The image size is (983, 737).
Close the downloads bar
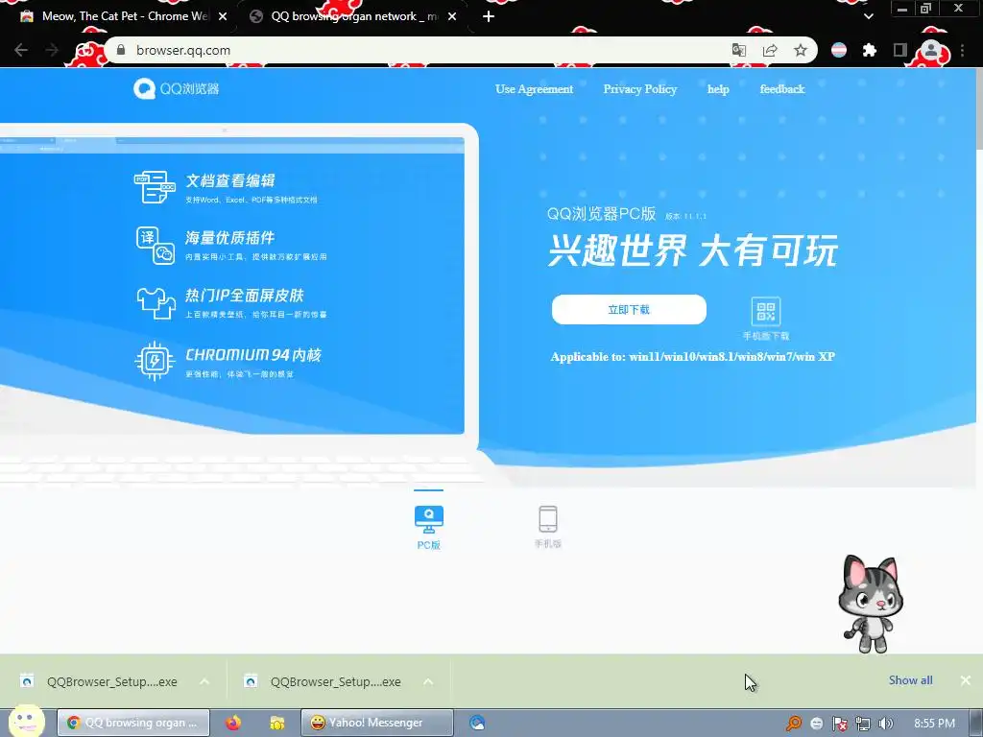tap(966, 680)
